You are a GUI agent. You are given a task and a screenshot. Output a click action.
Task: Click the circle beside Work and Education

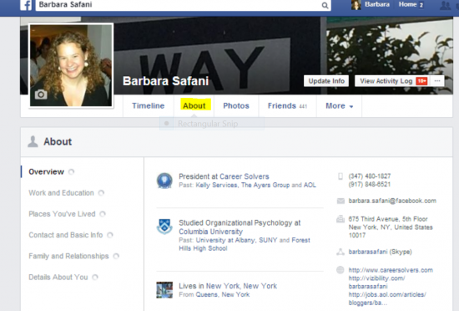click(x=101, y=193)
